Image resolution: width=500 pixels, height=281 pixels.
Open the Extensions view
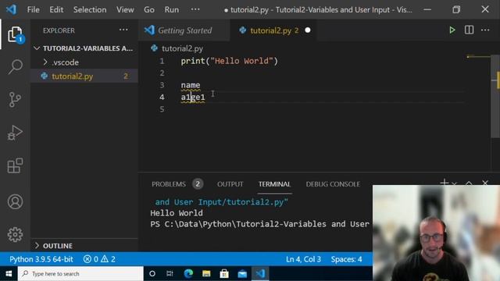[x=15, y=165]
